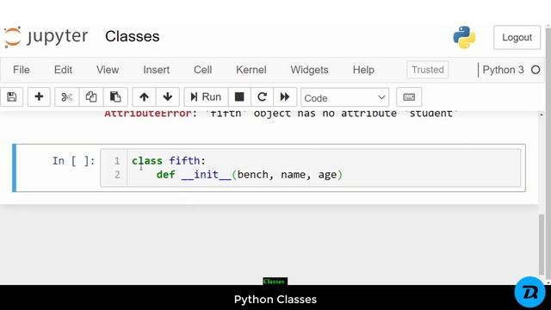Open the File menu
The image size is (551, 310).
point(21,70)
